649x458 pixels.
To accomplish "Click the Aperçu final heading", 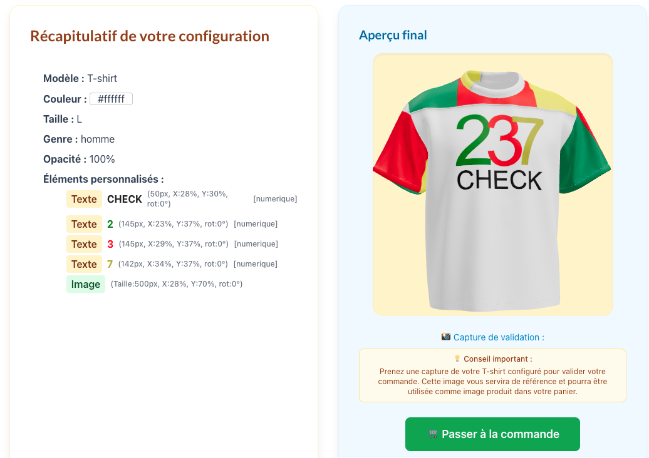I will [x=393, y=35].
